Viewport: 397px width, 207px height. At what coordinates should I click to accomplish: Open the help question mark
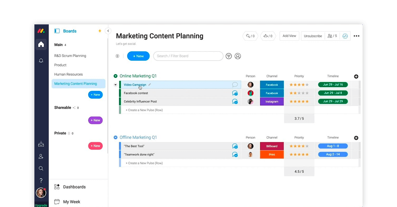coord(41,181)
